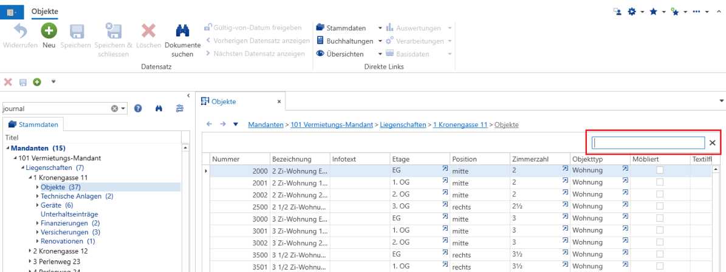726x272 pixels.
Task: Open Dokumente suchen binoculars
Action: (182, 31)
